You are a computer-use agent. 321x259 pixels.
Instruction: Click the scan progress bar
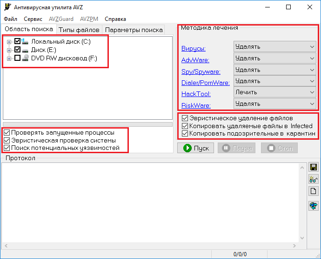[x=87, y=124]
